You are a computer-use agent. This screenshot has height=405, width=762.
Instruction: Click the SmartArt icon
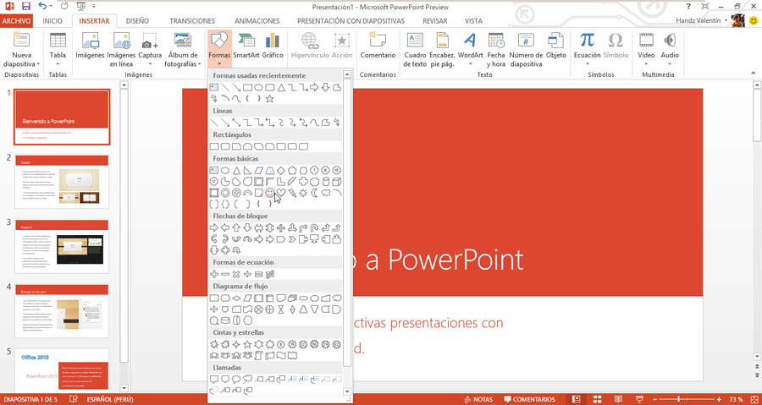click(246, 47)
